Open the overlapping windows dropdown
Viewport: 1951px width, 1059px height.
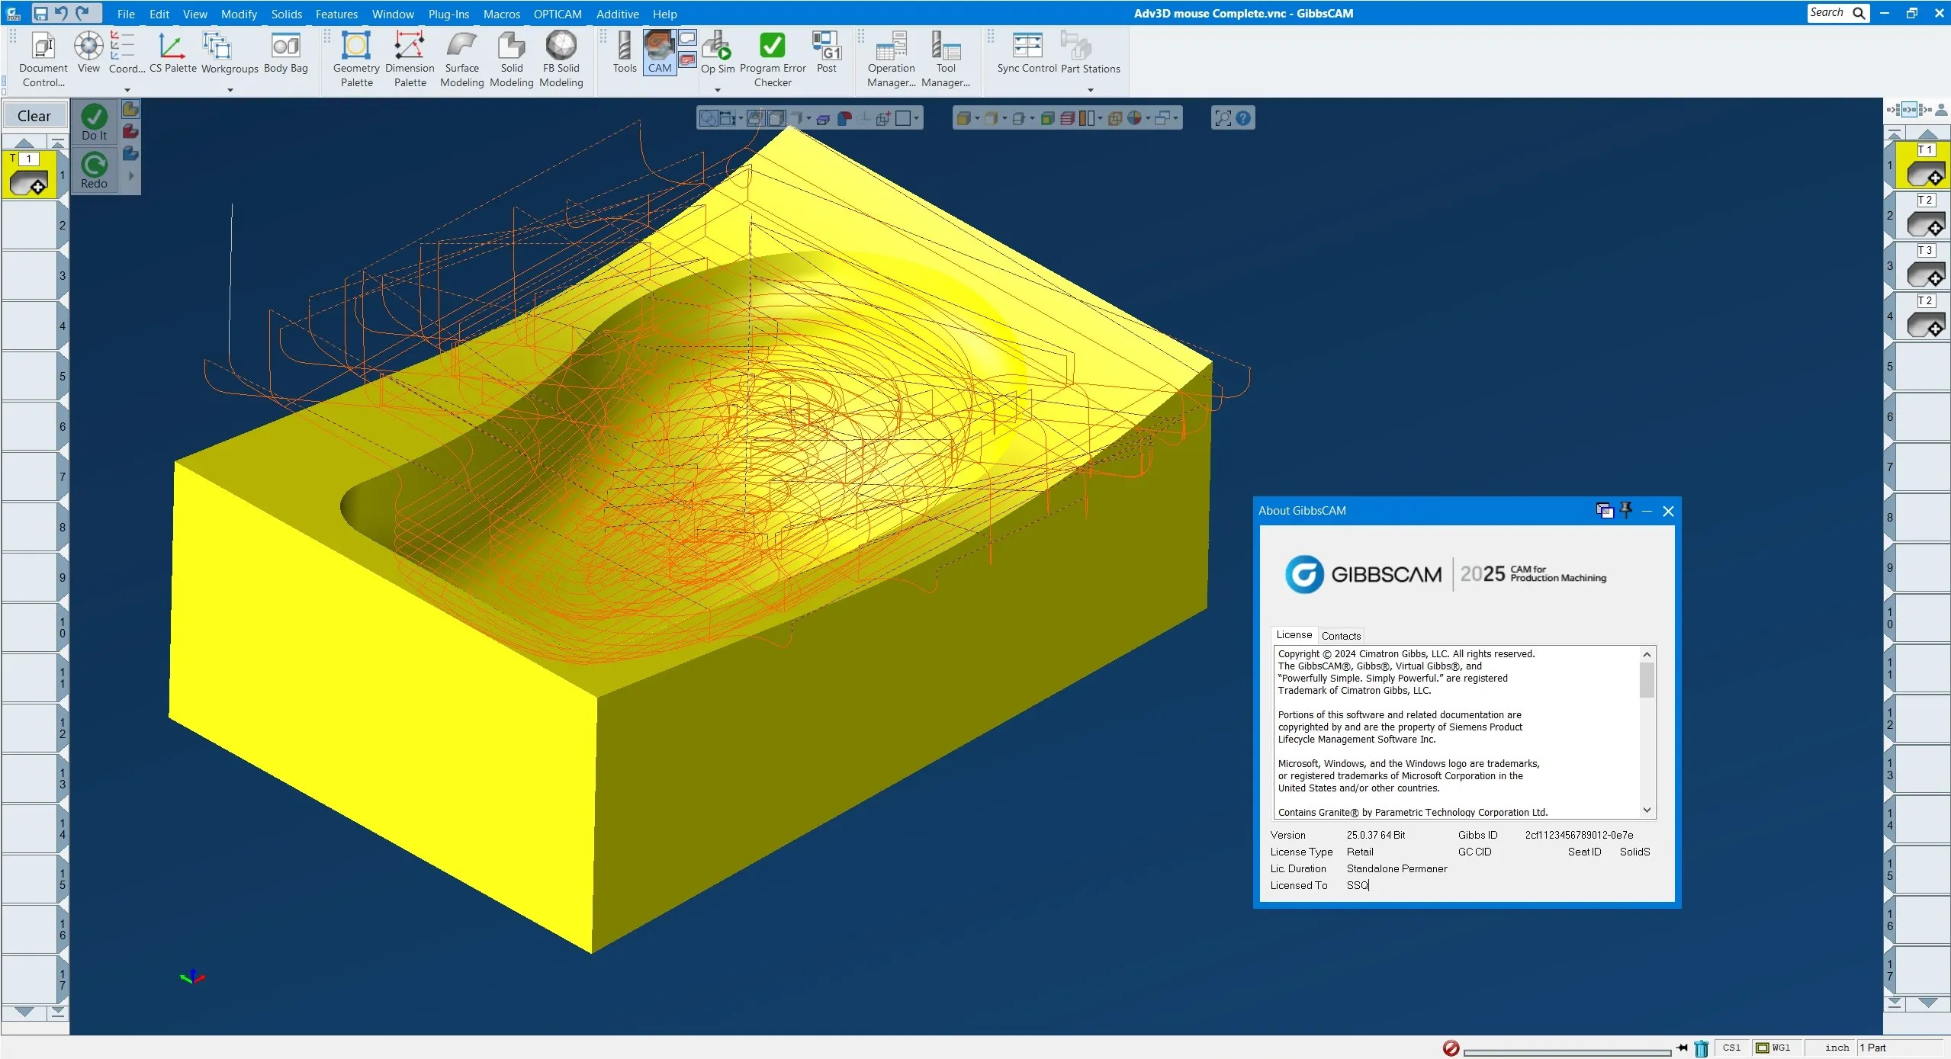[1176, 118]
